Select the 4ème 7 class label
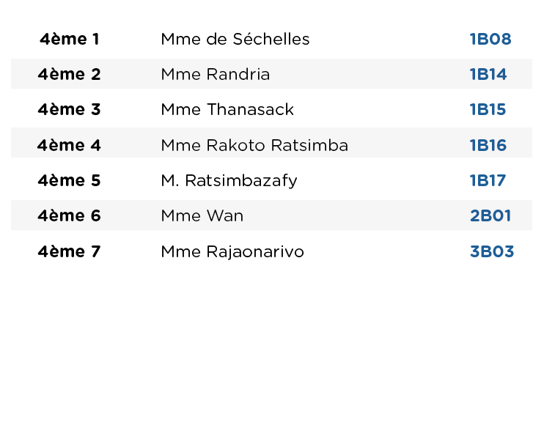 click(70, 251)
